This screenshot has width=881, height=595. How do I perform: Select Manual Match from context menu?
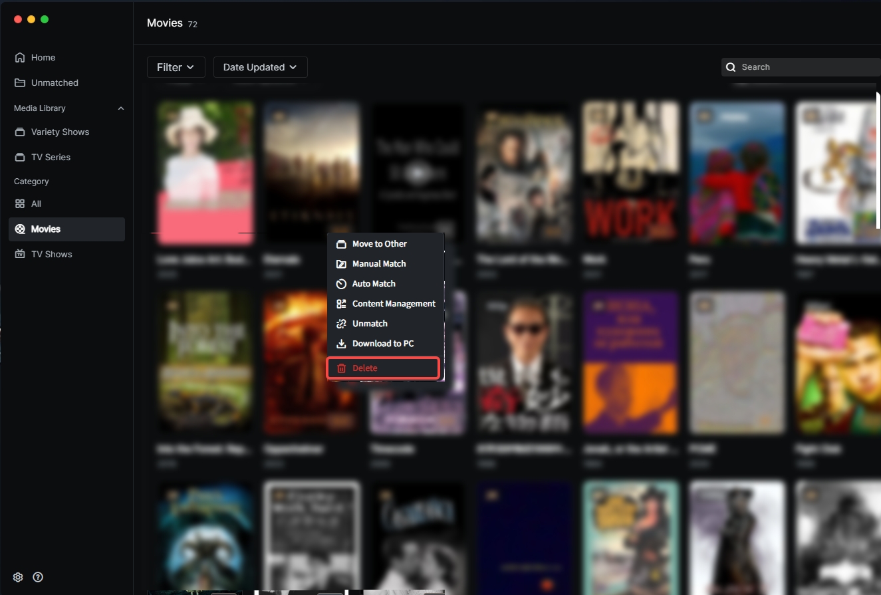point(378,264)
